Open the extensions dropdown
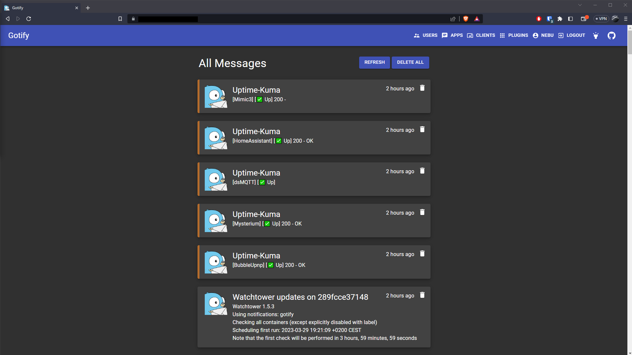The width and height of the screenshot is (632, 355). [x=560, y=19]
